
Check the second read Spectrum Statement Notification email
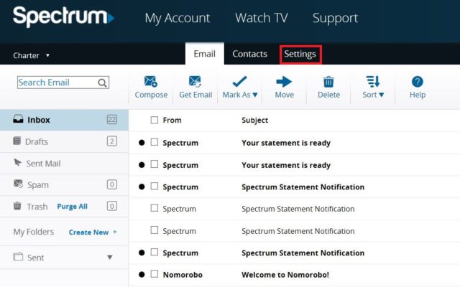click(x=155, y=230)
